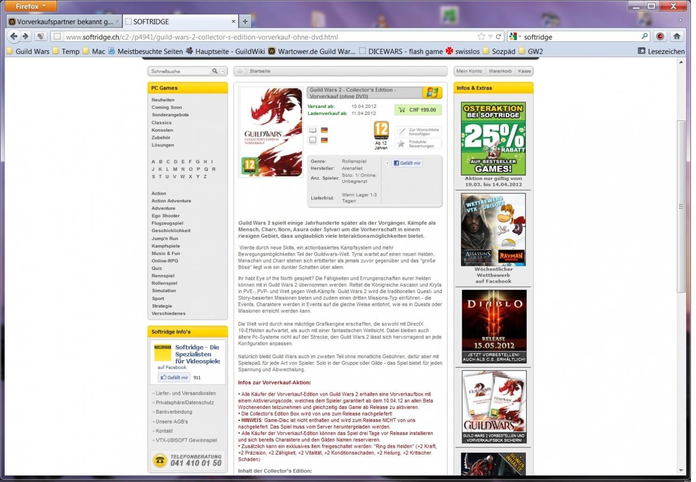Select the SOFTRIDGE tab

click(180, 22)
